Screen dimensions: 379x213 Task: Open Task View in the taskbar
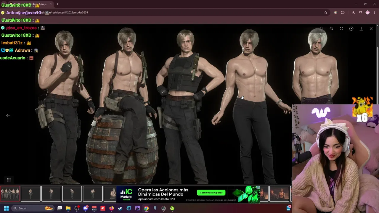pyautogui.click(x=60, y=208)
